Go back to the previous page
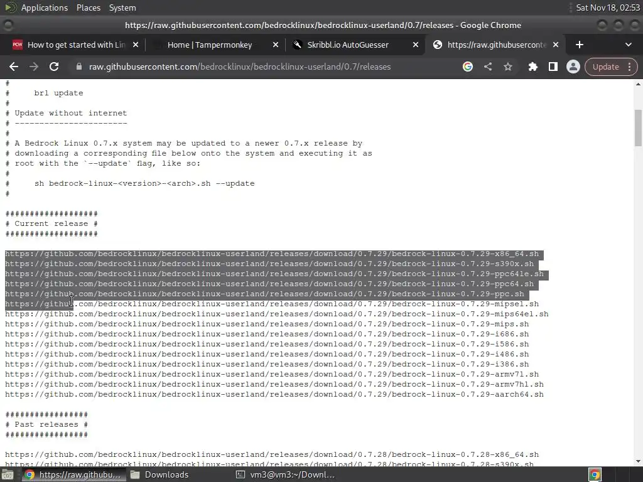The width and height of the screenshot is (643, 482). pos(14,67)
